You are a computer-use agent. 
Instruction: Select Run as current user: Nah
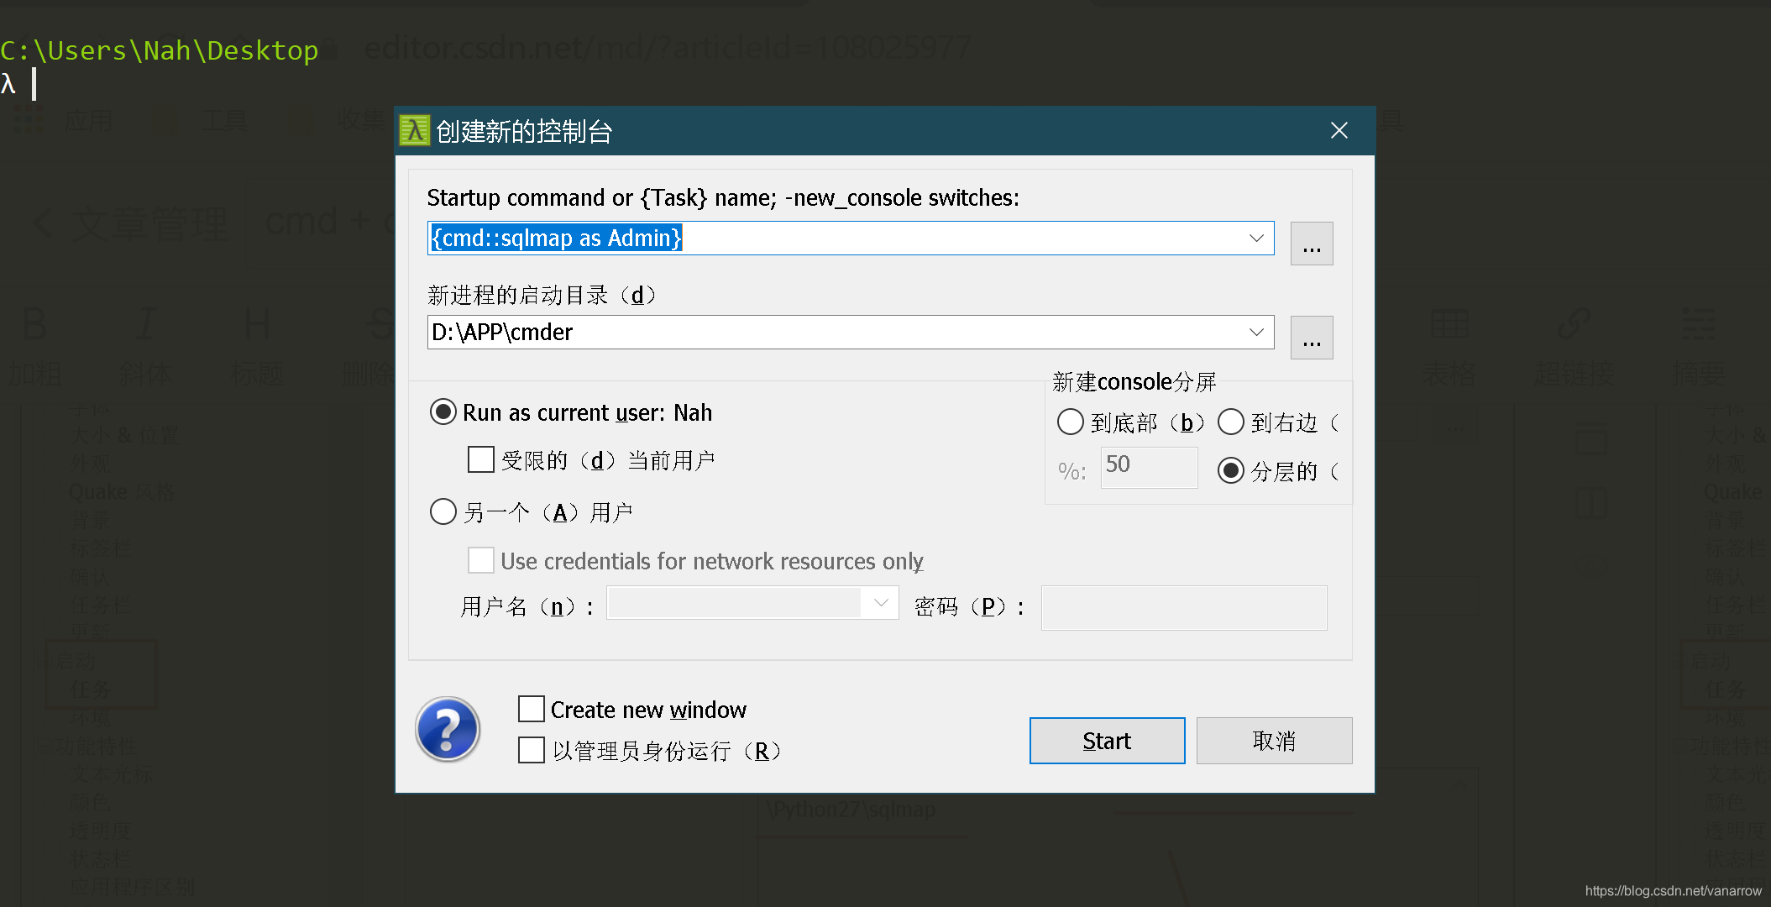[443, 412]
